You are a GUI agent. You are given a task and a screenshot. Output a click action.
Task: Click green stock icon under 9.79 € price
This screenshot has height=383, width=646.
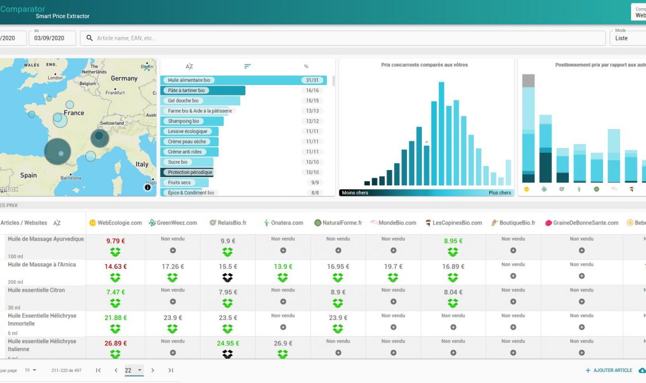point(115,252)
